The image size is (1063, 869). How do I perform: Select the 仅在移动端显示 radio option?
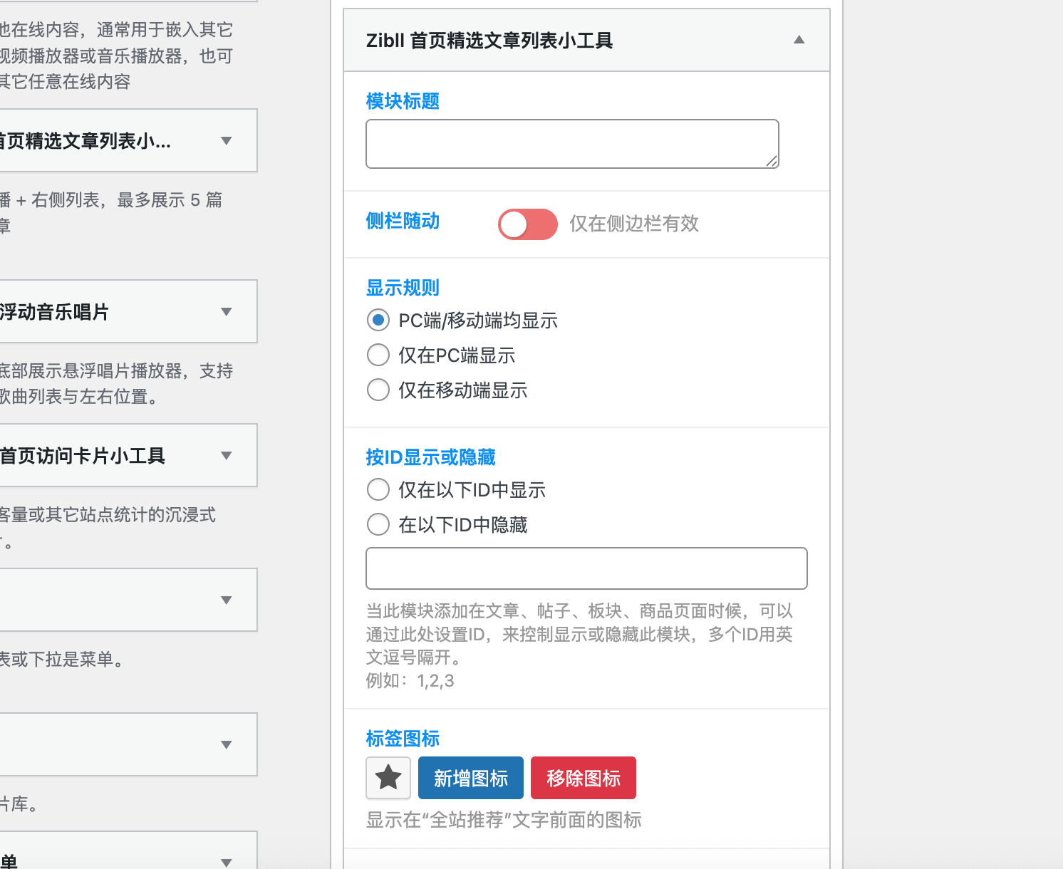pos(378,390)
